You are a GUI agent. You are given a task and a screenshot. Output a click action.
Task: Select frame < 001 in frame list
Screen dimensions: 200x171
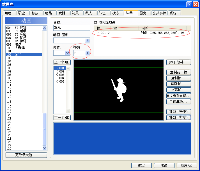click(60, 68)
